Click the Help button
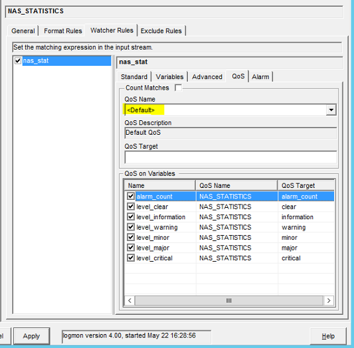354x348 pixels. point(328,336)
